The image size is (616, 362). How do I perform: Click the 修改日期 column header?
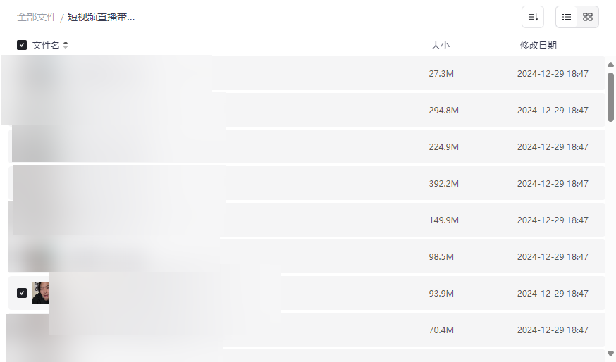[538, 45]
